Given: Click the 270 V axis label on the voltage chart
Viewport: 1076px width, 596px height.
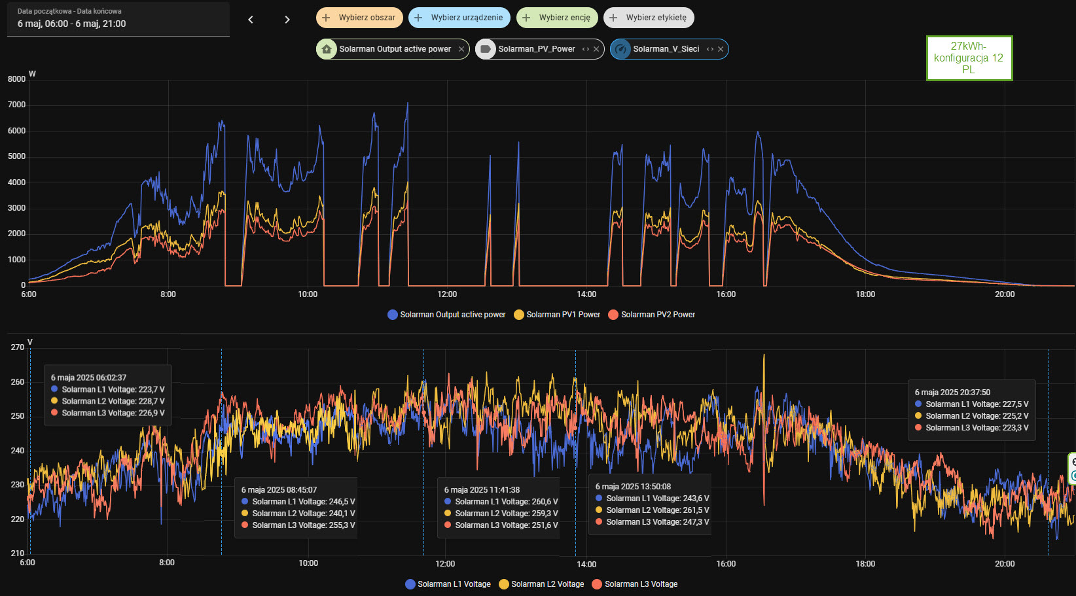Looking at the screenshot, I should tap(18, 347).
